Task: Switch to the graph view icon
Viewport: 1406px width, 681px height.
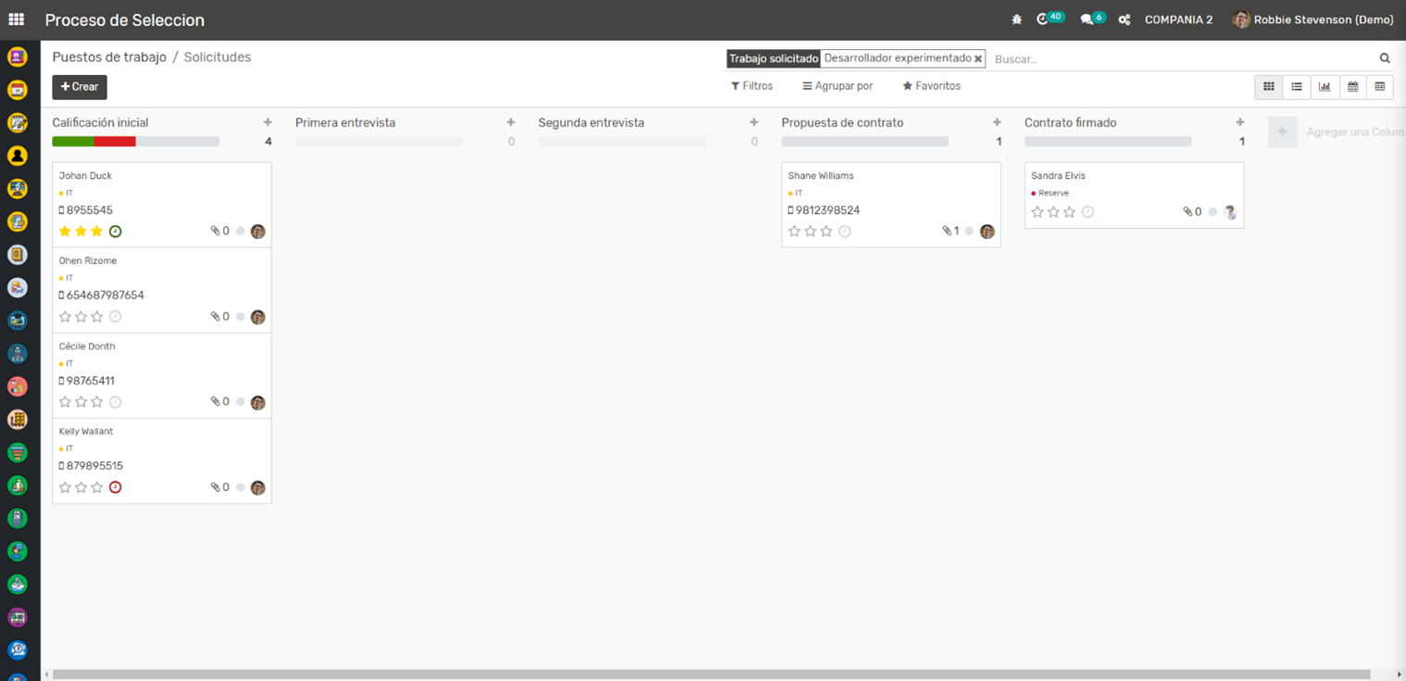Action: pyautogui.click(x=1324, y=87)
